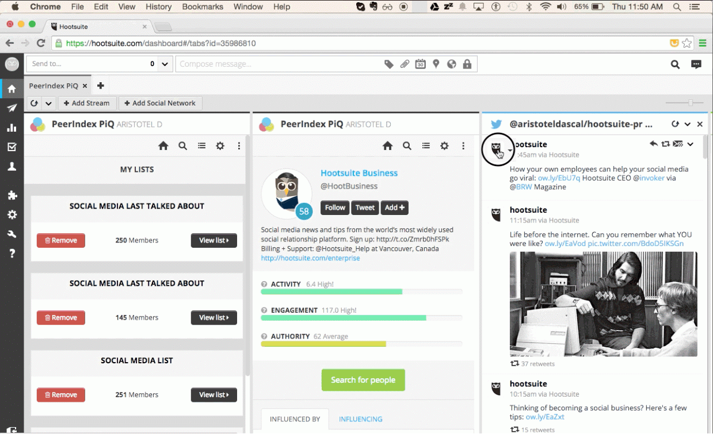Click the Add Social Network button
The width and height of the screenshot is (713, 434).
[160, 103]
